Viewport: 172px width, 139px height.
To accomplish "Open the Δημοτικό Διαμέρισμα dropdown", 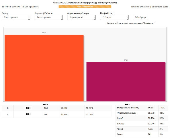I will 81,17.
